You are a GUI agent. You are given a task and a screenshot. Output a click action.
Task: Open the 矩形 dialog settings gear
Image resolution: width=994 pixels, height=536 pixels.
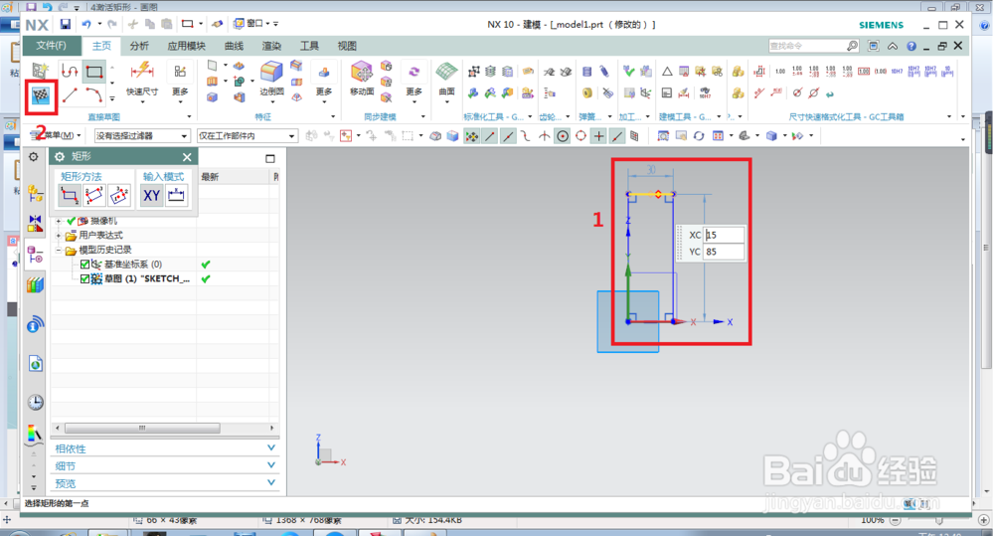[60, 157]
